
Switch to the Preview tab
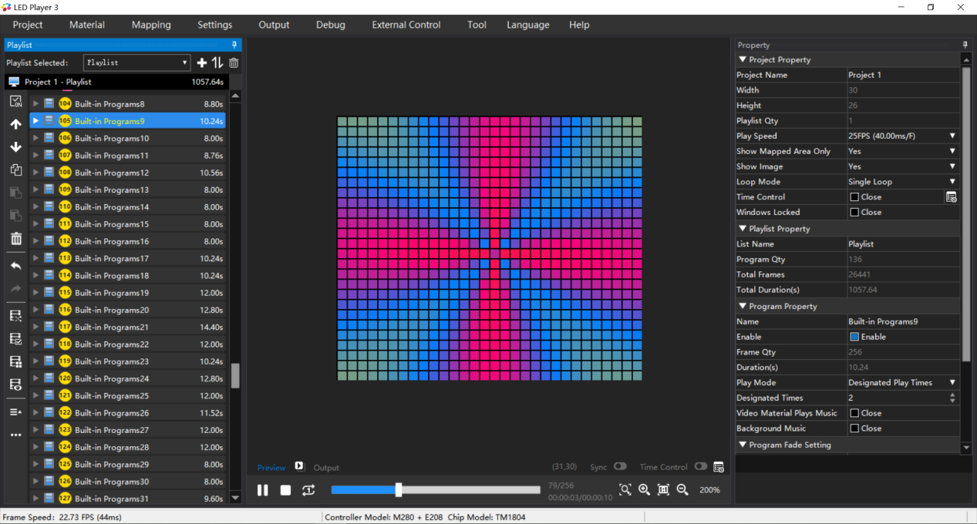[271, 468]
